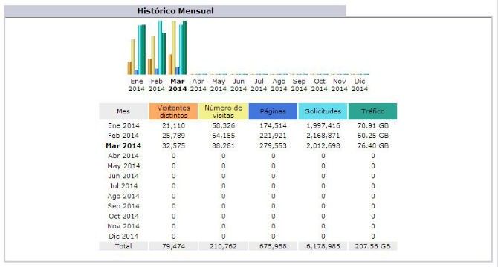Select the Dic 2014 chart label
Screen dimensions: 498x267
[x=360, y=85]
